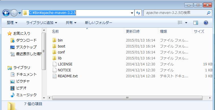This screenshot has height=110, width=215.
Task: Open ビデオ library
Action: tap(21, 88)
